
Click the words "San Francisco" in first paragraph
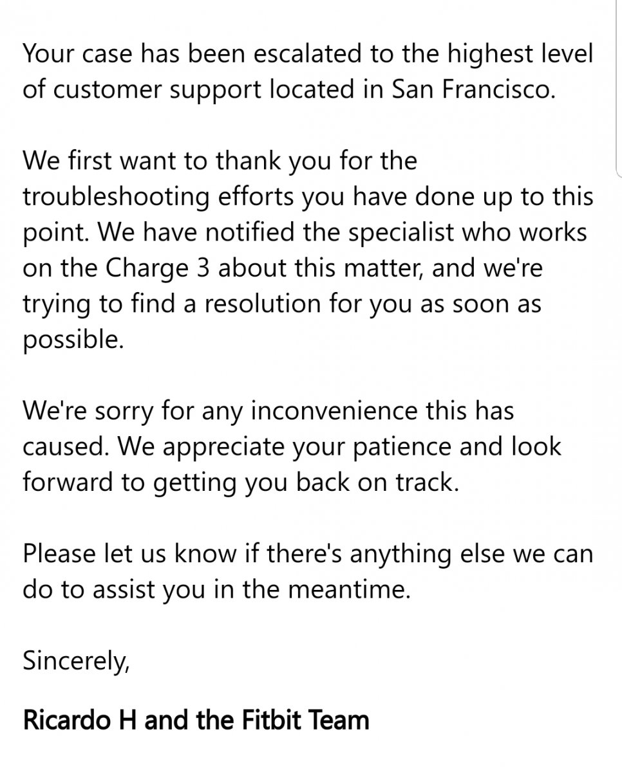pyautogui.click(x=472, y=89)
